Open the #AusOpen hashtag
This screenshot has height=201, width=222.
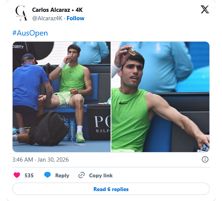pos(30,33)
